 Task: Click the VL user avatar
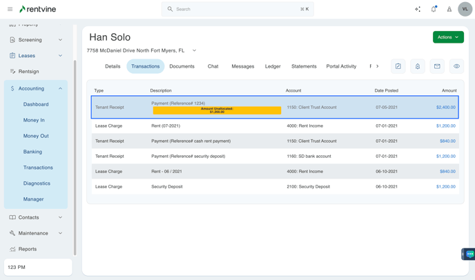[x=465, y=9]
